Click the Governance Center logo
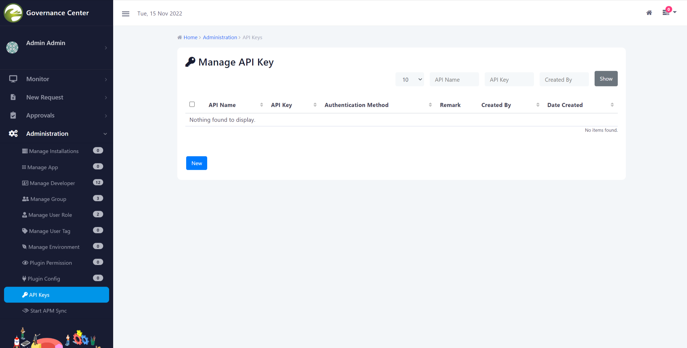 [x=13, y=13]
